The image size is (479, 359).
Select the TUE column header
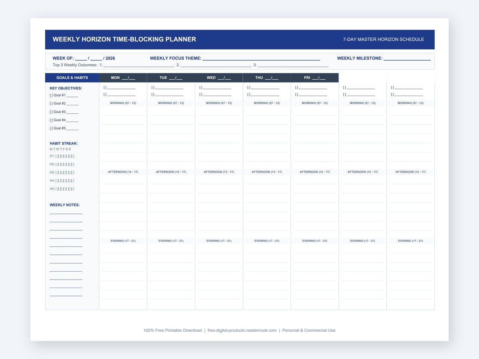[171, 78]
